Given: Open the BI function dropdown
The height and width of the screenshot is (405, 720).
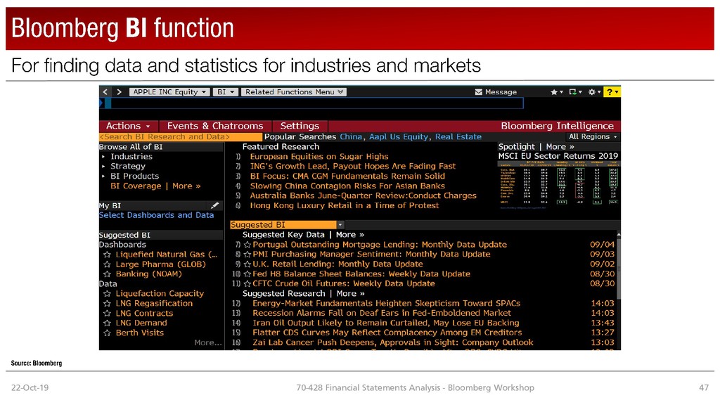Looking at the screenshot, I should [226, 92].
